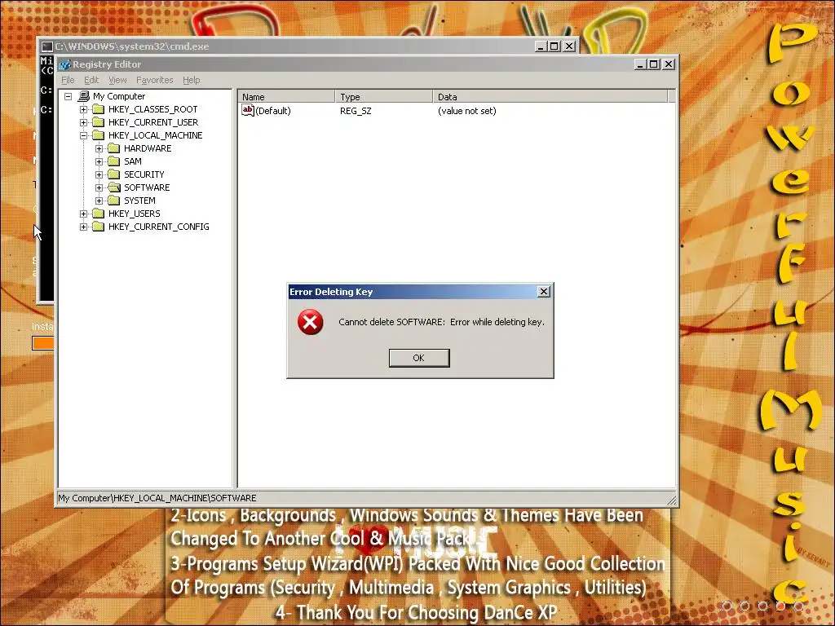Open the Edit menu in Registry Editor

coord(91,80)
